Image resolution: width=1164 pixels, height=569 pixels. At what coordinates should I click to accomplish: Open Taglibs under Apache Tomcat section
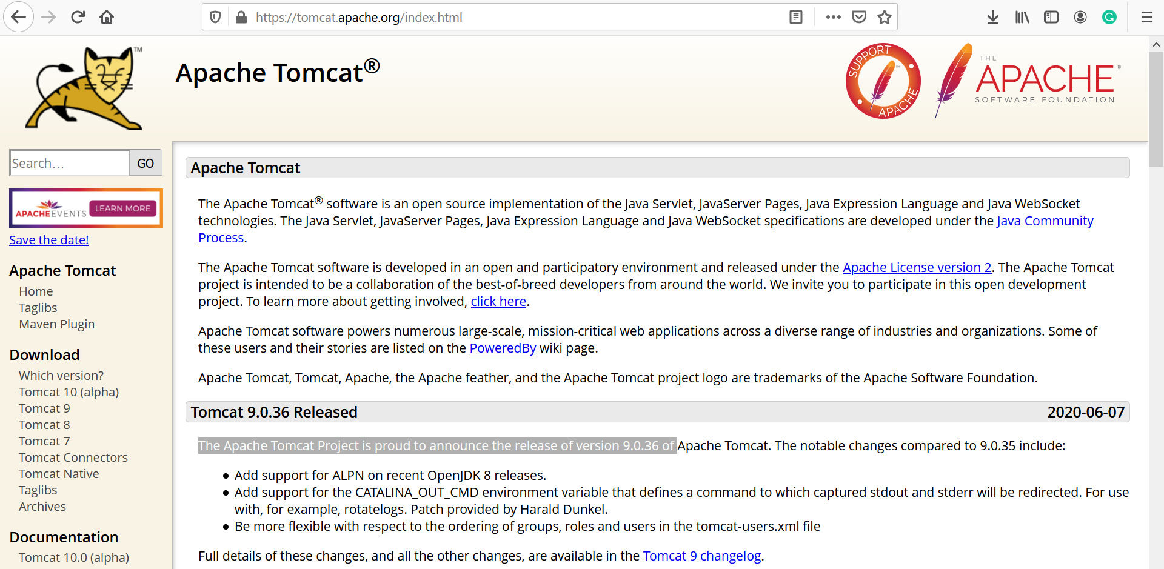[x=38, y=308]
